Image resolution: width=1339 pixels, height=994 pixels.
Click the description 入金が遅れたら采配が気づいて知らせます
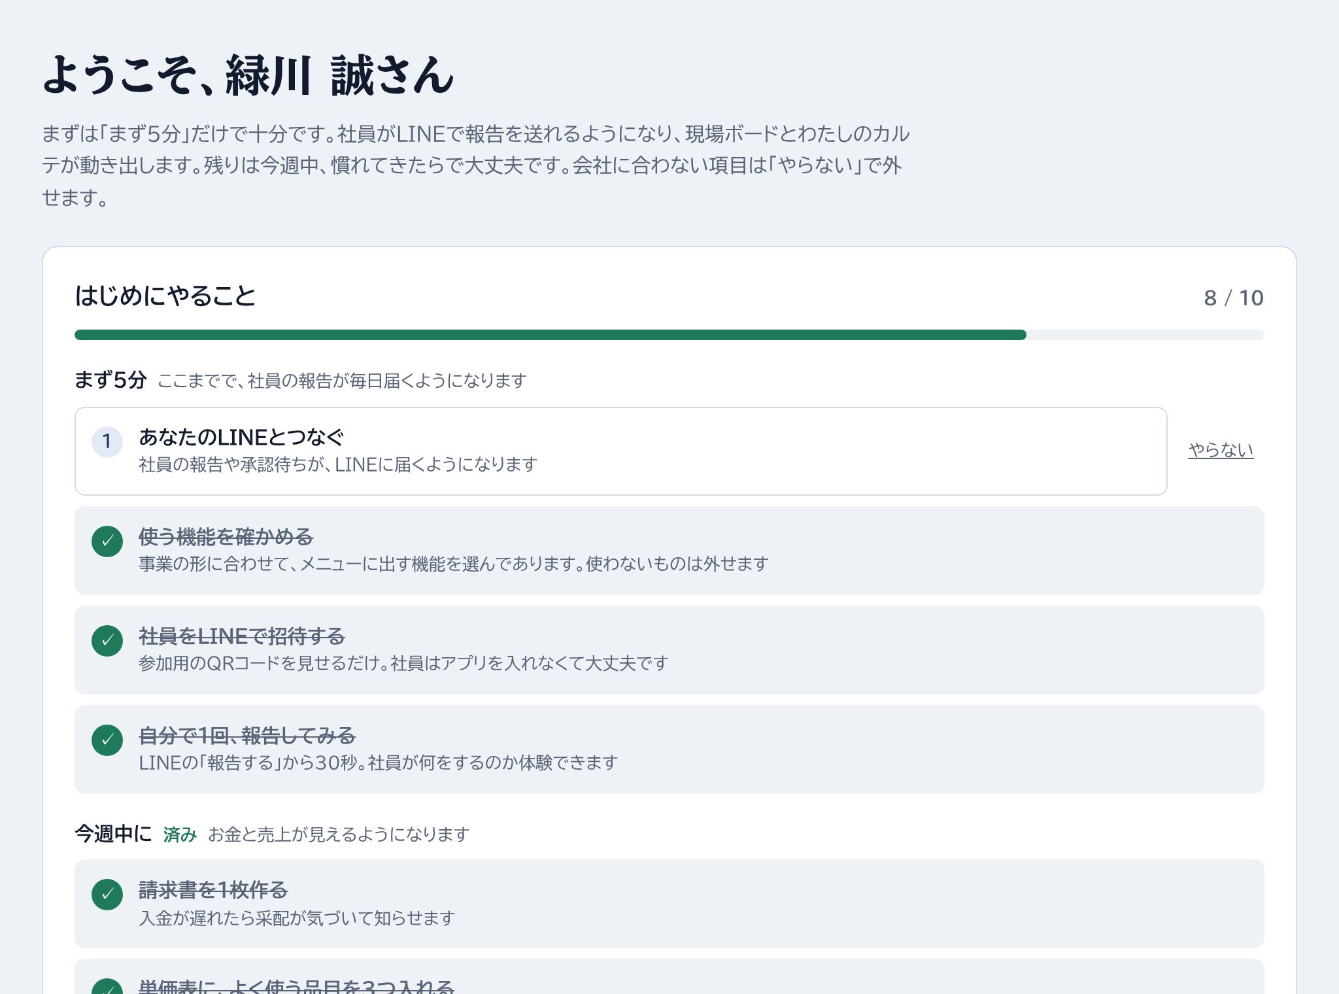[x=297, y=918]
